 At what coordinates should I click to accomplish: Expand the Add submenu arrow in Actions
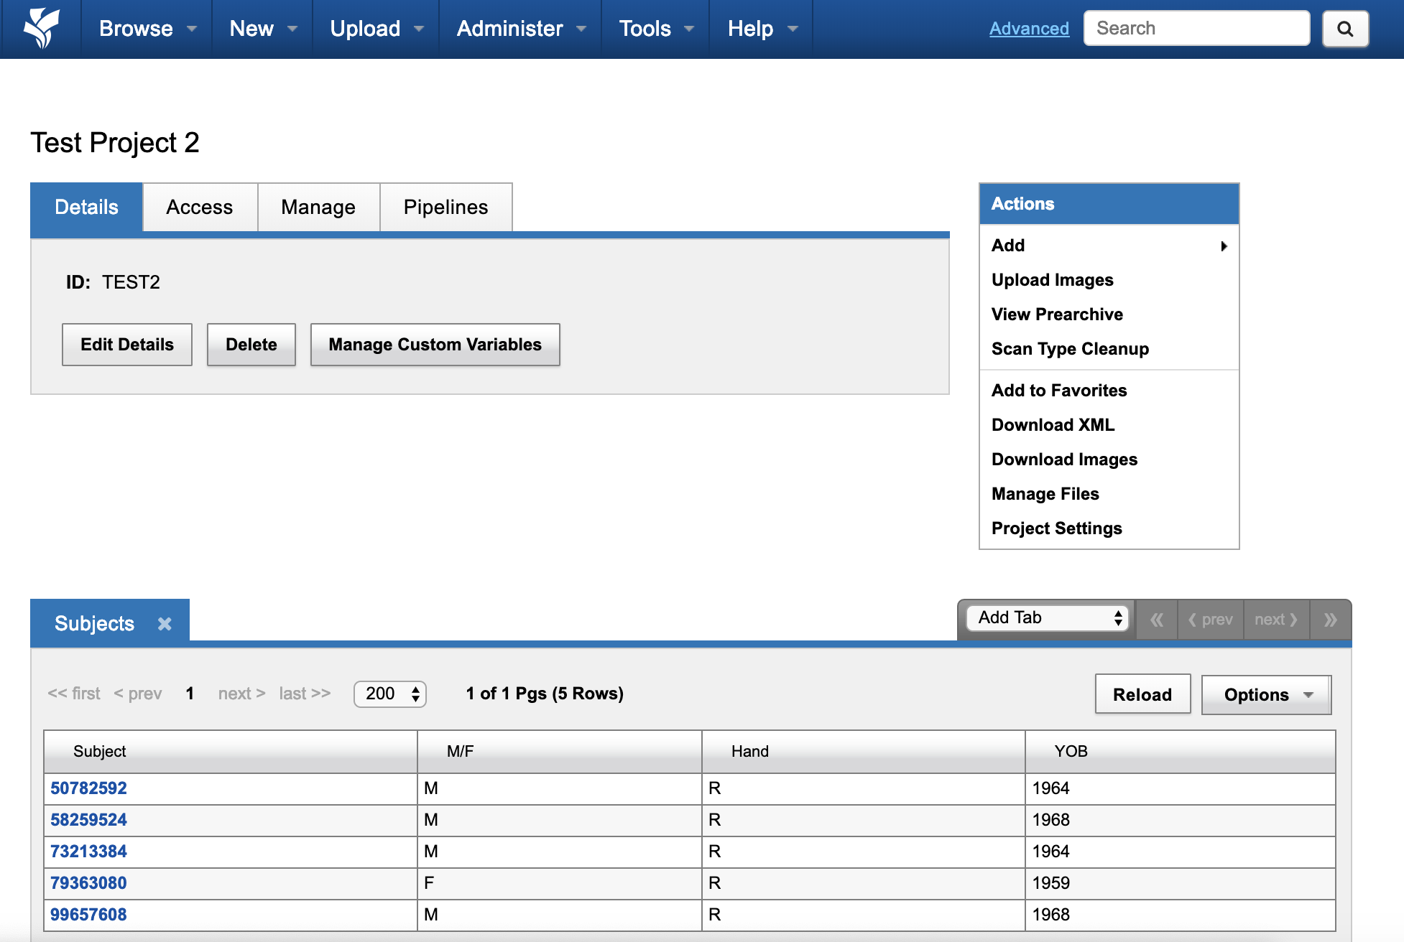(x=1224, y=246)
